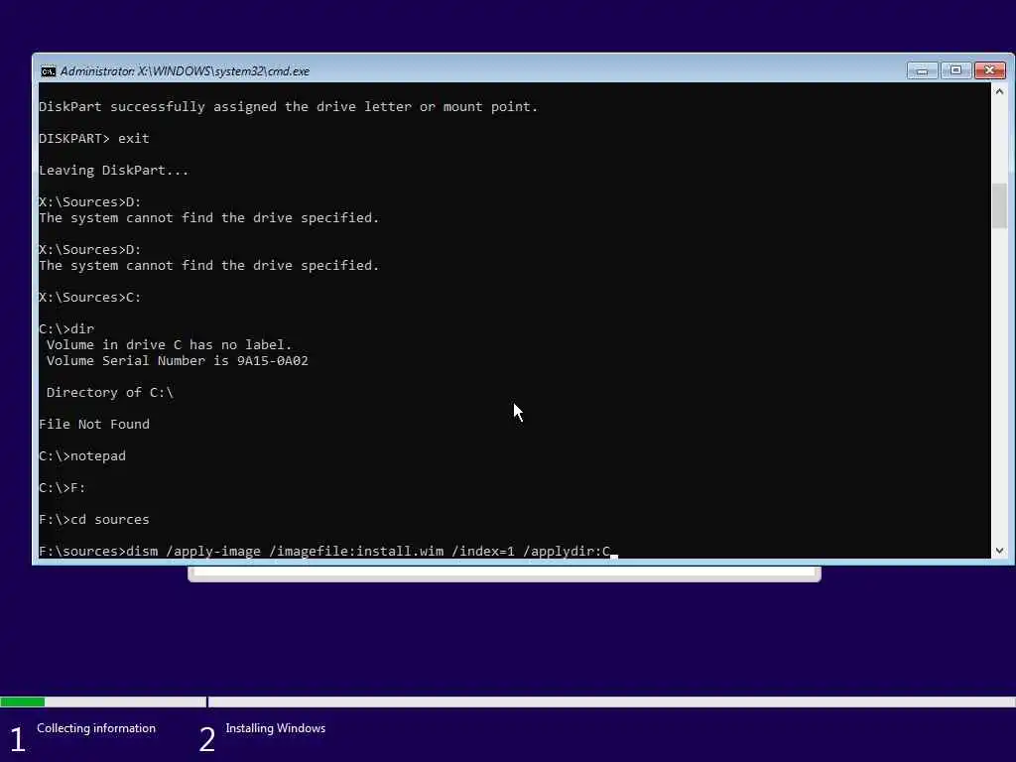
Task: Click 'Installing Windows' step label
Action: coord(276,728)
